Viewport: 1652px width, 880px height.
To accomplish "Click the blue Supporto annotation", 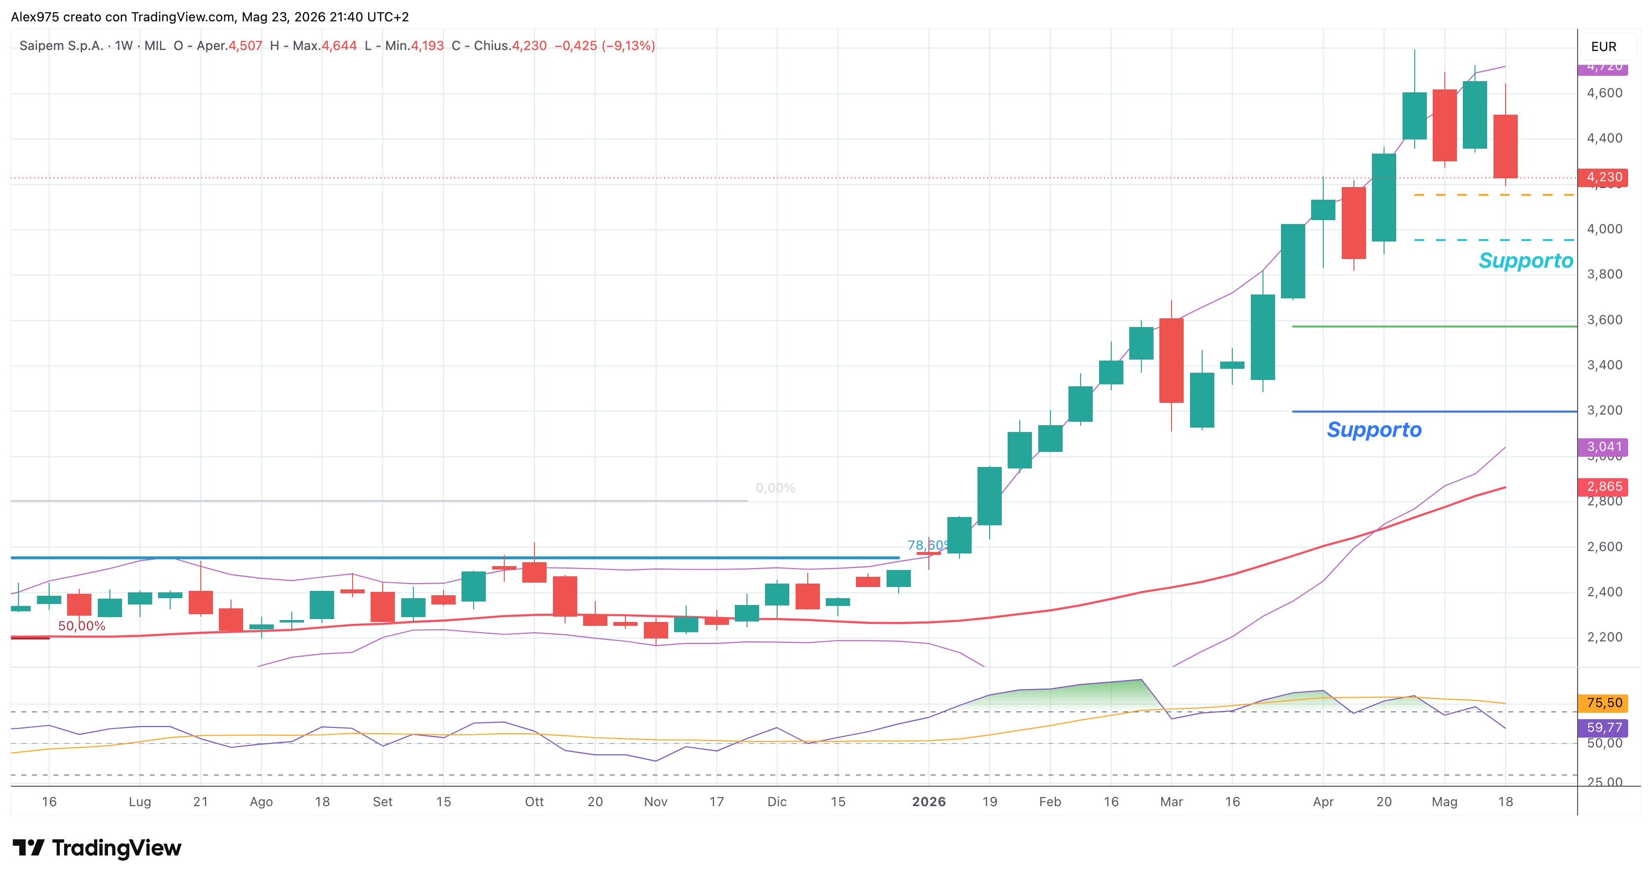I will (x=1374, y=430).
